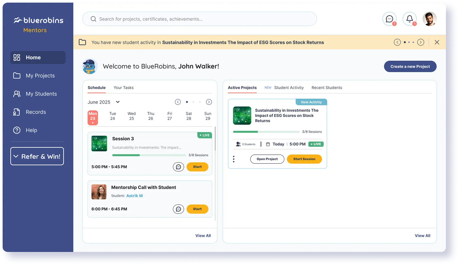459x265 pixels.
Task: Switch to Your Tasks tab
Action: (123, 88)
